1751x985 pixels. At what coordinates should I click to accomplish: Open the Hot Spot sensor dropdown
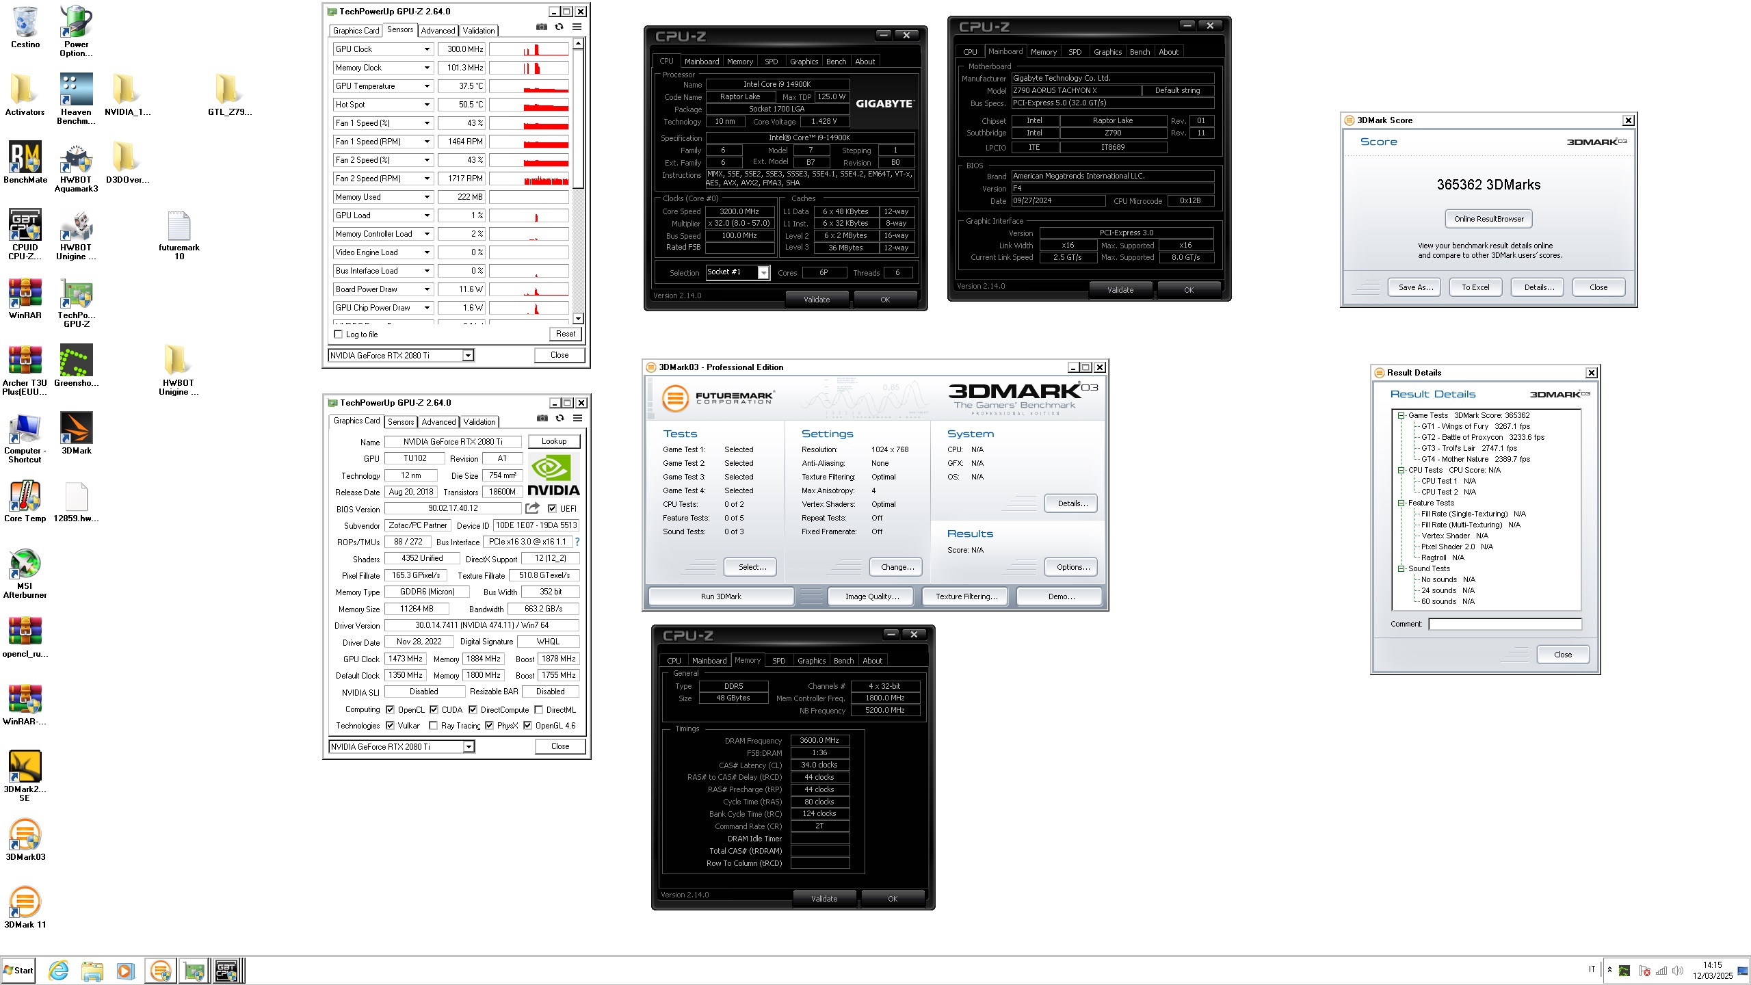[427, 105]
